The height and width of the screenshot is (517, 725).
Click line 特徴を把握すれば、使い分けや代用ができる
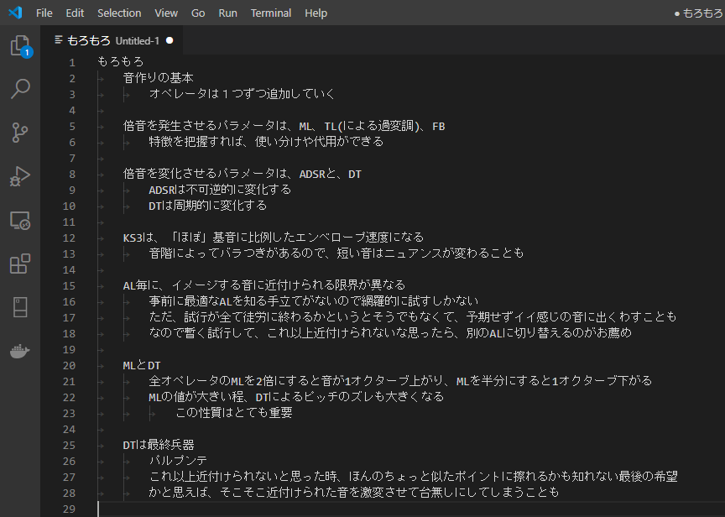(x=266, y=142)
